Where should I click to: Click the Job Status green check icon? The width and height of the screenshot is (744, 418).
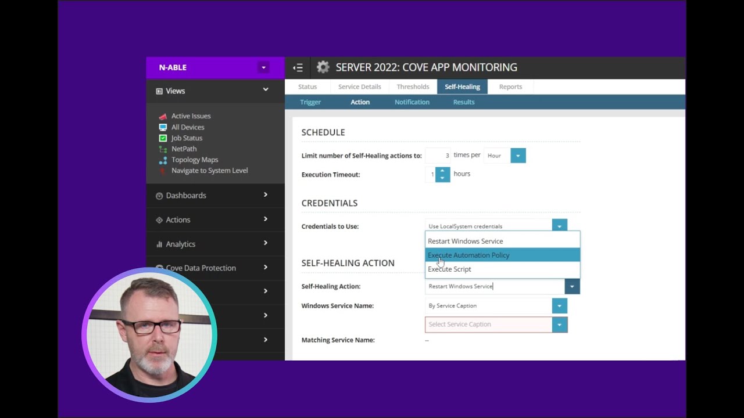[163, 138]
